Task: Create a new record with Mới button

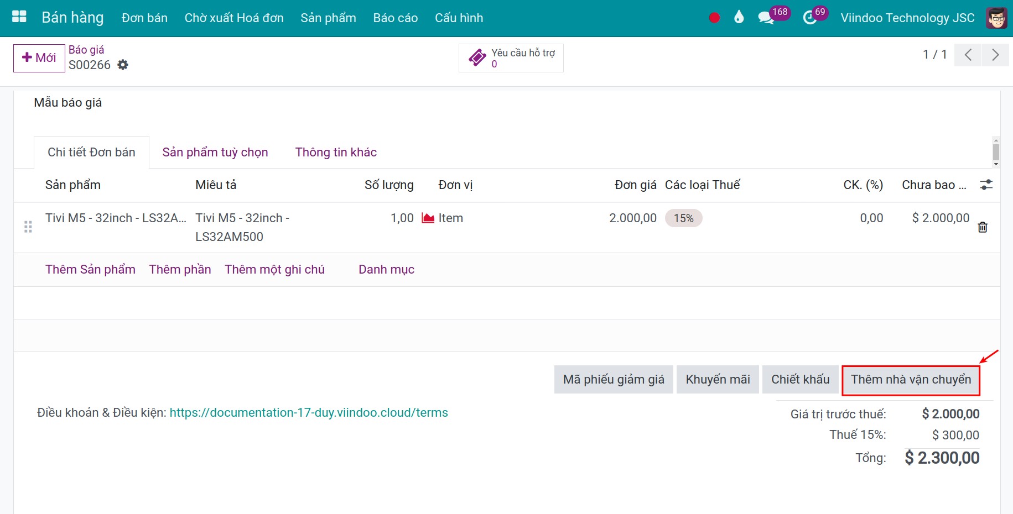Action: [x=39, y=58]
